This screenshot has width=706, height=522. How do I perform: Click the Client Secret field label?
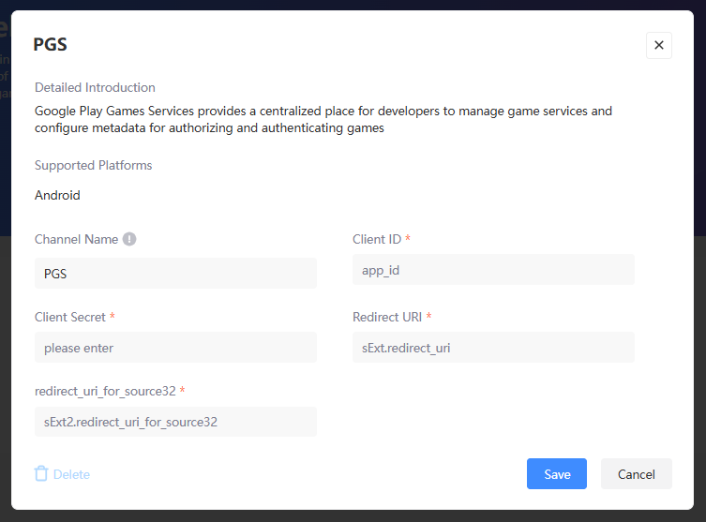tap(70, 317)
